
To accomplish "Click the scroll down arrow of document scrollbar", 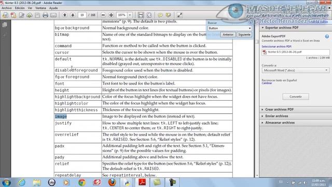I will (257, 176).
